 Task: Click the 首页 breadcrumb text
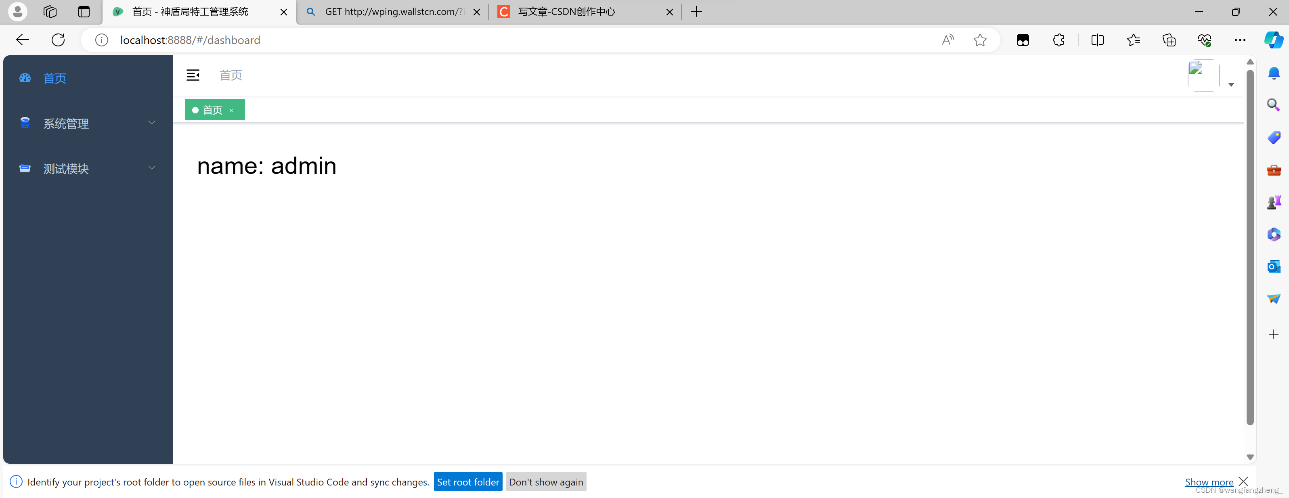[x=231, y=75]
